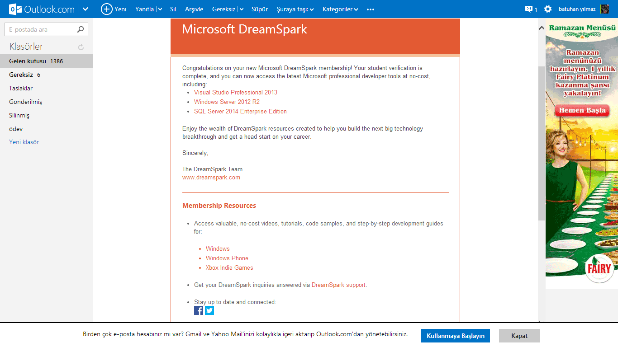The width and height of the screenshot is (618, 347).
Task: Create a new email with Yeni
Action: pos(114,9)
